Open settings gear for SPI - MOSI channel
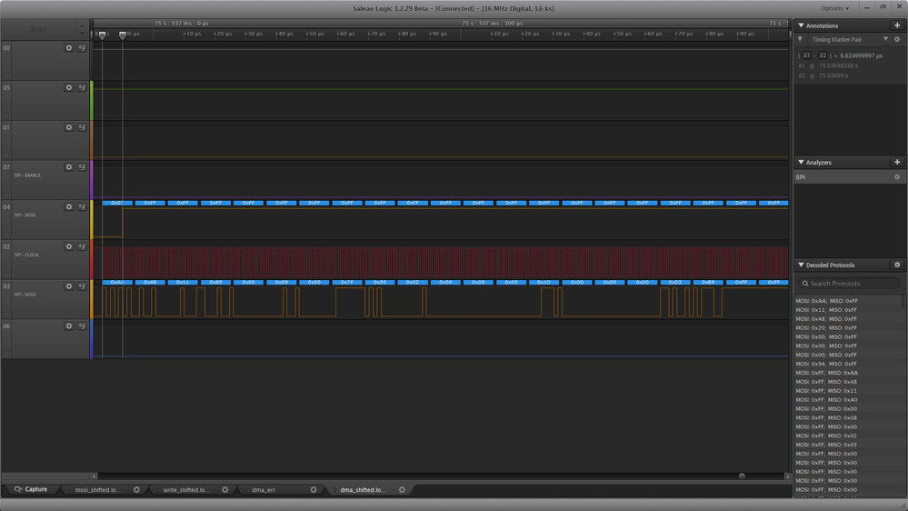The height and width of the screenshot is (511, 908). [x=69, y=206]
